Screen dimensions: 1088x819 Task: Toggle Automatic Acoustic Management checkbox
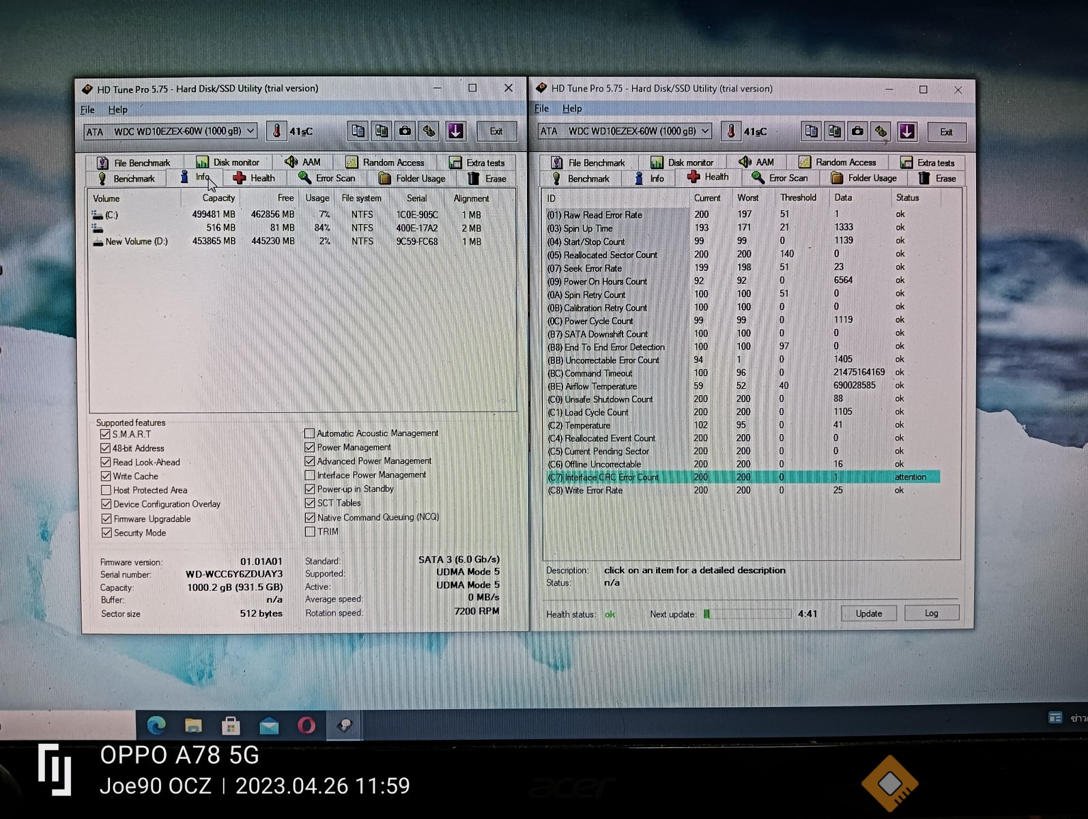click(309, 433)
